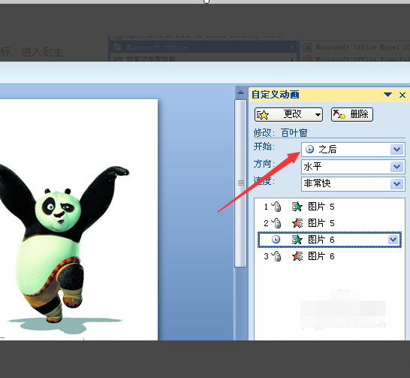Click the clock icon in 开始 field
The height and width of the screenshot is (378, 410).
click(309, 150)
